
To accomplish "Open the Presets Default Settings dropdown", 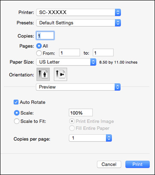I will pyautogui.click(x=78, y=23).
